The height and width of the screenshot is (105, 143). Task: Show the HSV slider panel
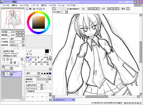coord(34,9)
